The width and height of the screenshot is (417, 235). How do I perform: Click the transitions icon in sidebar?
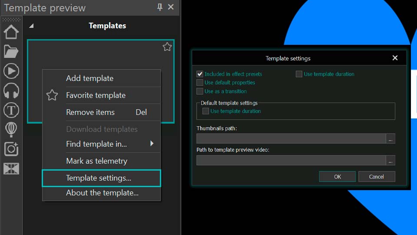[11, 168]
